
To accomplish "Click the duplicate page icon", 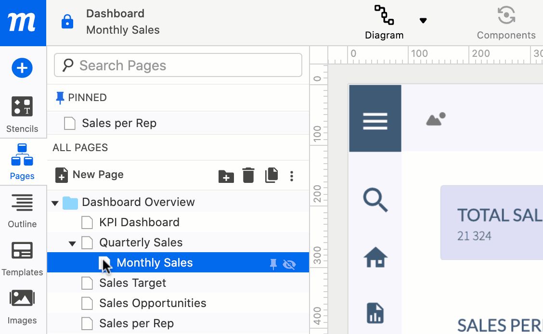I will (271, 175).
